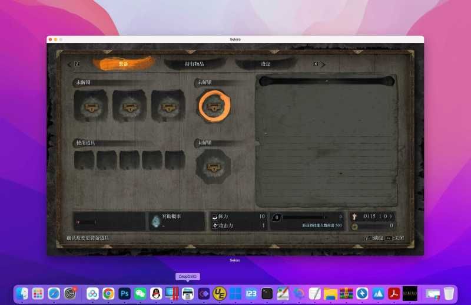Select the orange-circled locked slot

[x=214, y=106]
